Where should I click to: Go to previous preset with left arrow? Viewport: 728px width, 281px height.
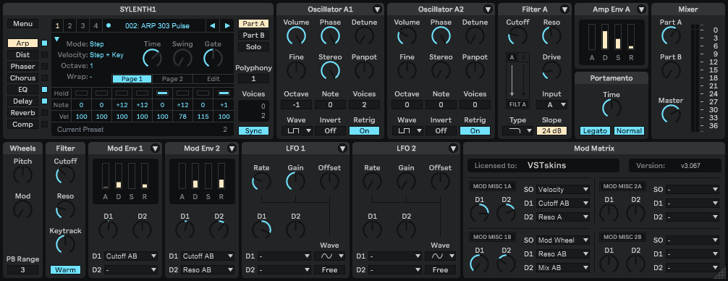(x=212, y=25)
